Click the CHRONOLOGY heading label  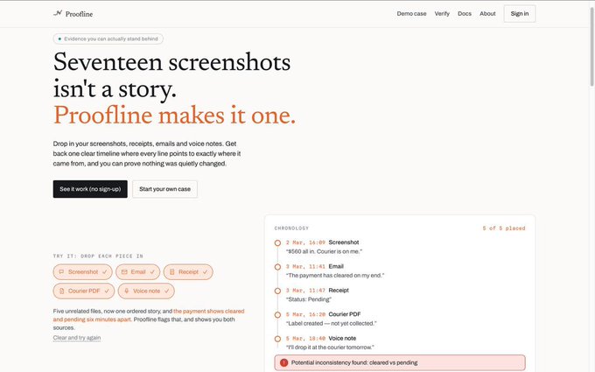(x=291, y=228)
